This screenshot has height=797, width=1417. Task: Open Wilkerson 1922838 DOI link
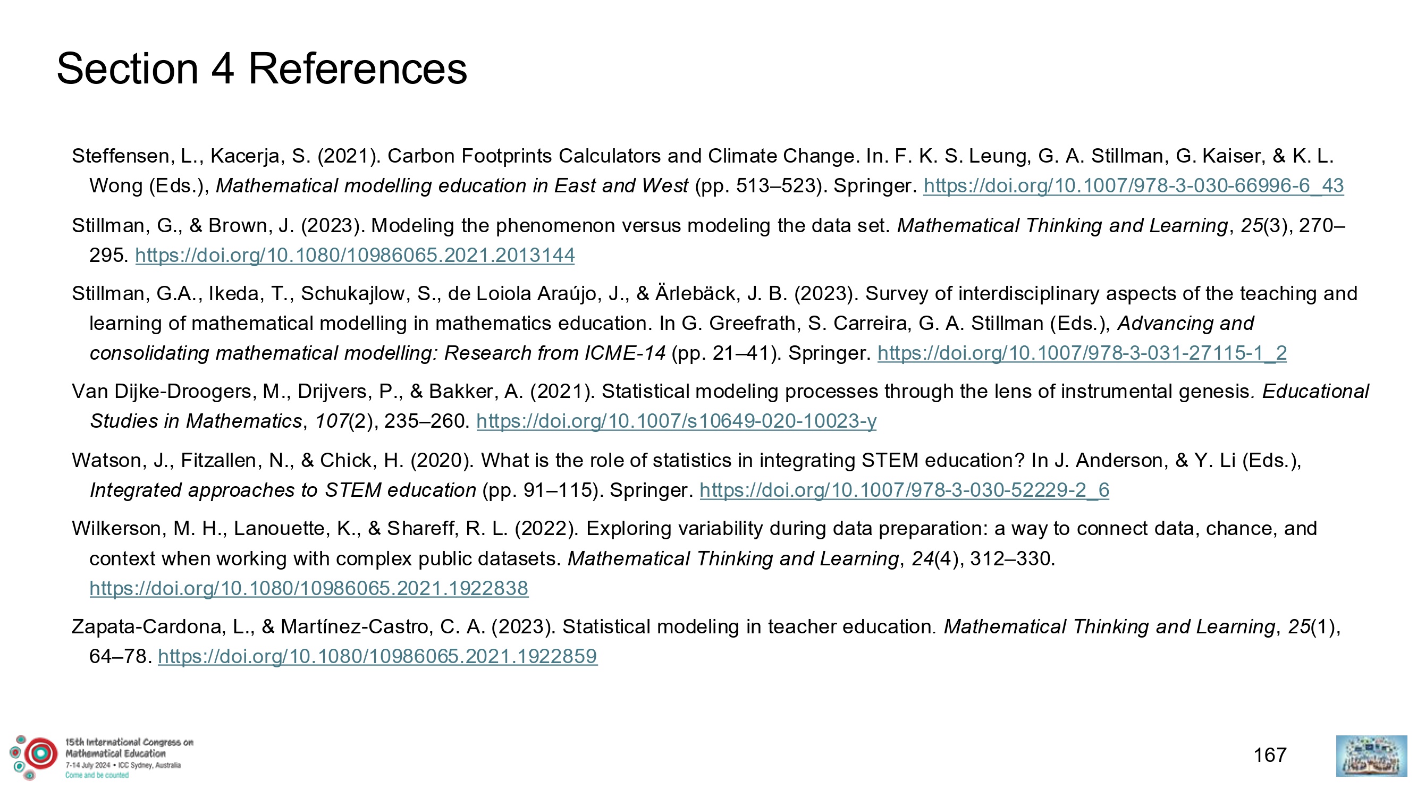tap(309, 589)
